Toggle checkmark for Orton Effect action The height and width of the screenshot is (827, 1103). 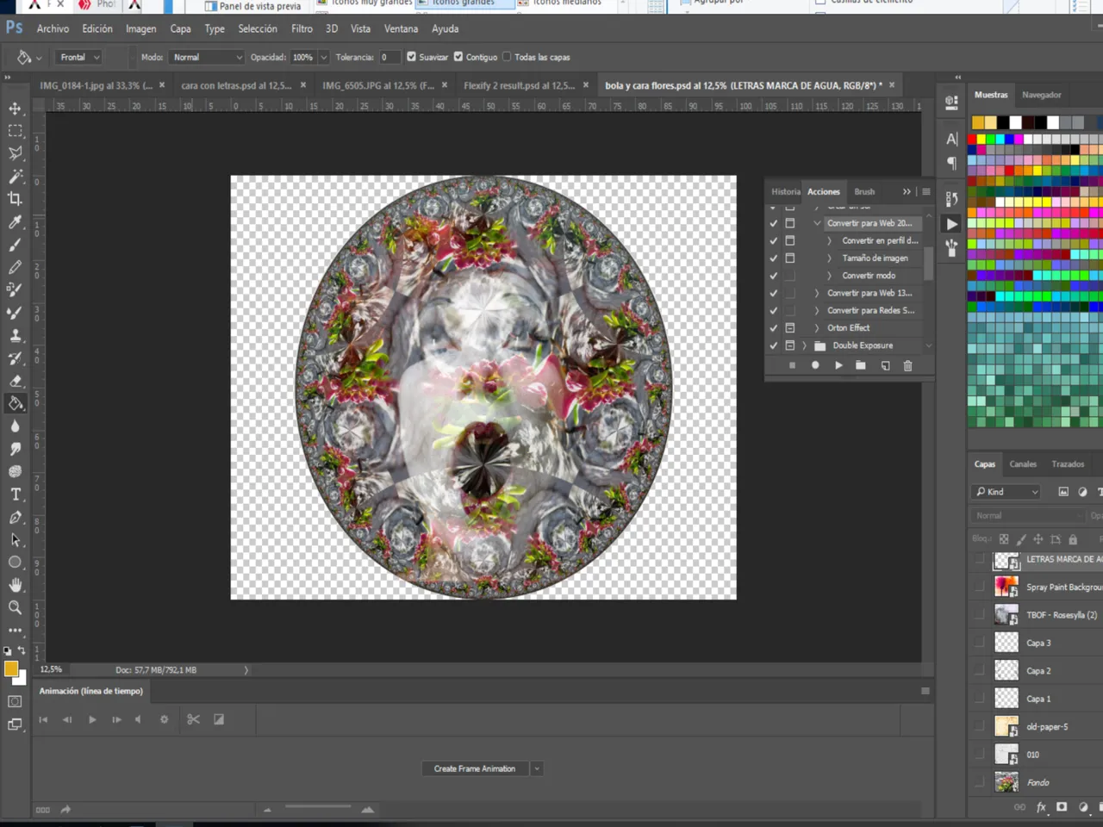pos(773,328)
